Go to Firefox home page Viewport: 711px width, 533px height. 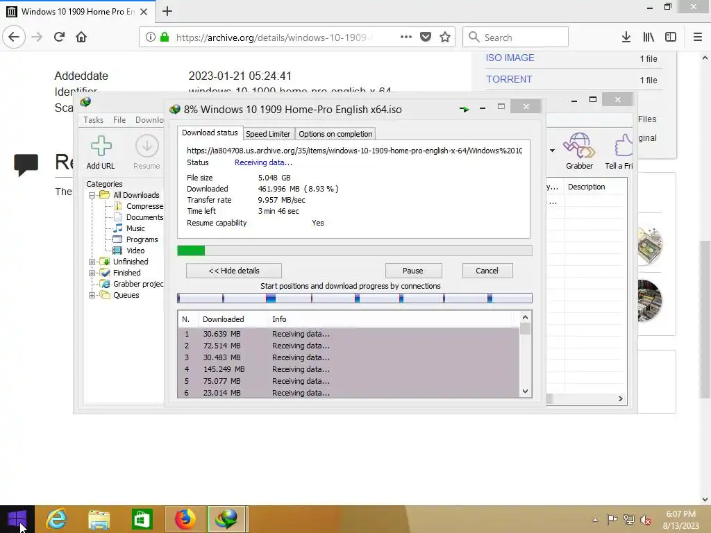pos(81,37)
